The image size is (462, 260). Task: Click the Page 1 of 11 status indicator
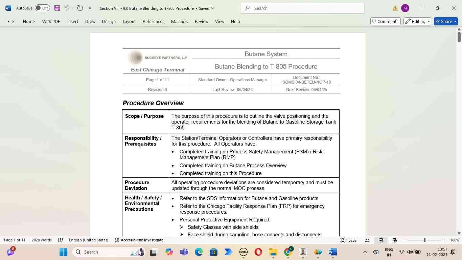pos(15,240)
